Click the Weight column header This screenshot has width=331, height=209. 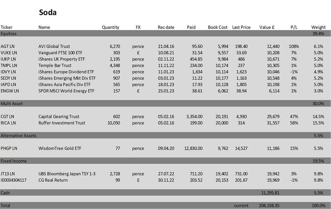click(x=319, y=27)
